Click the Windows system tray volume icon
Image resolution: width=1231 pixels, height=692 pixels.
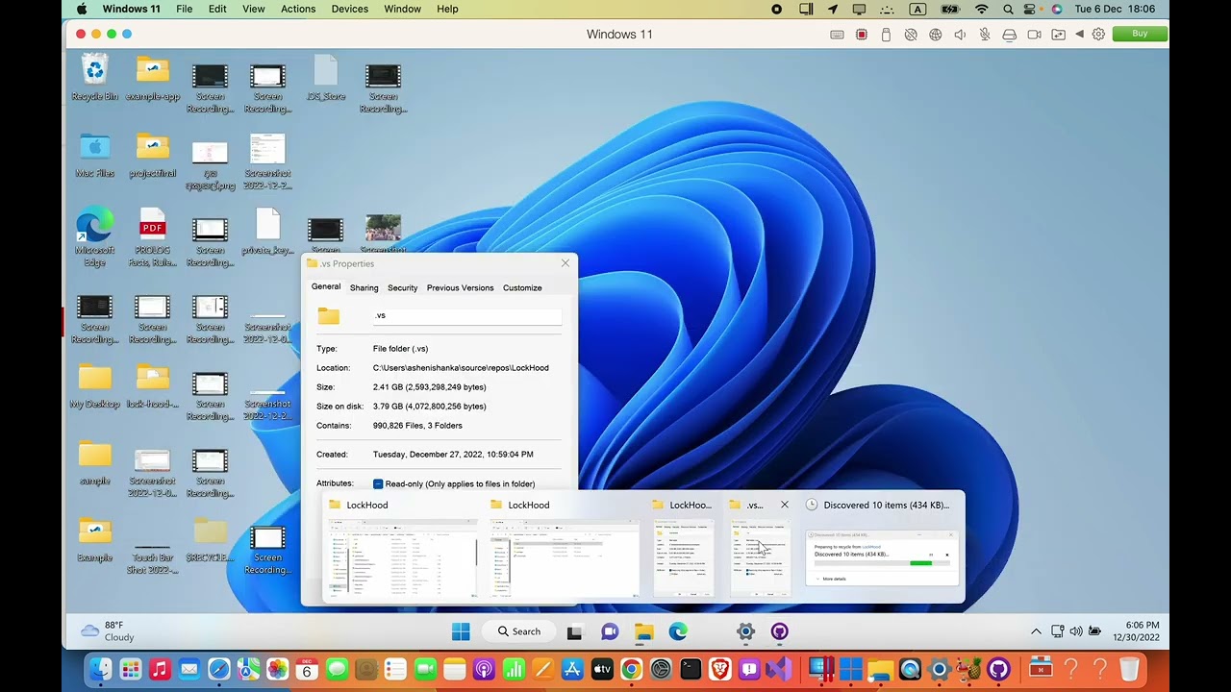1075,631
